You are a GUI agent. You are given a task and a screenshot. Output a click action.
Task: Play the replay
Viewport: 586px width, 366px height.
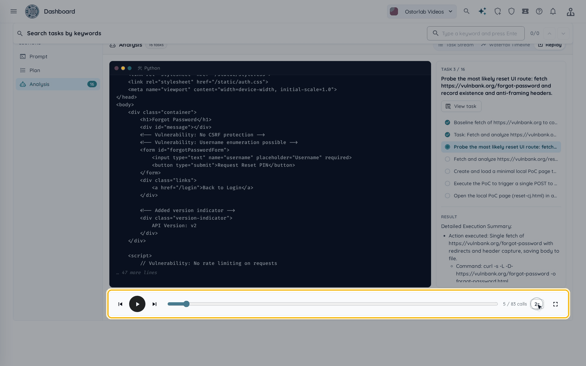point(137,304)
